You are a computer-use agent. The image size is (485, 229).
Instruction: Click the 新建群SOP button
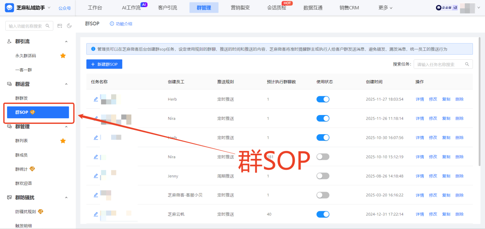[x=104, y=64]
